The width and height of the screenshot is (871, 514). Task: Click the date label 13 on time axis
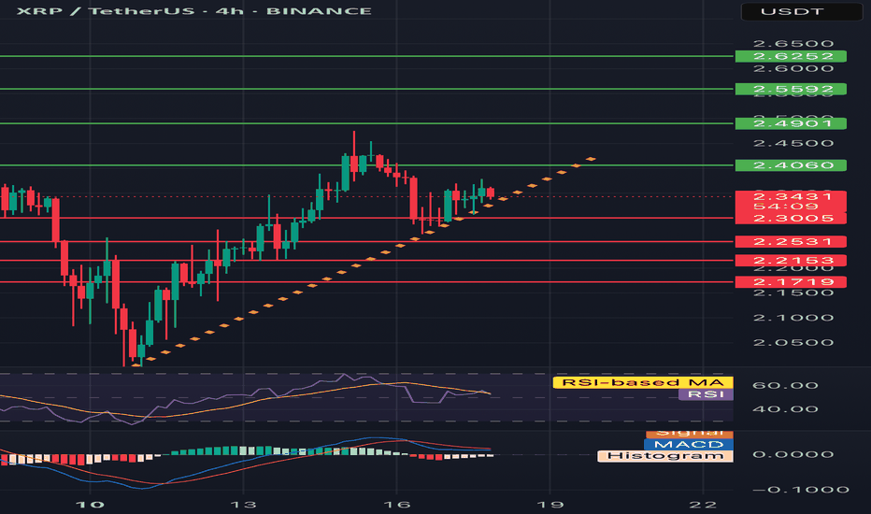click(243, 505)
